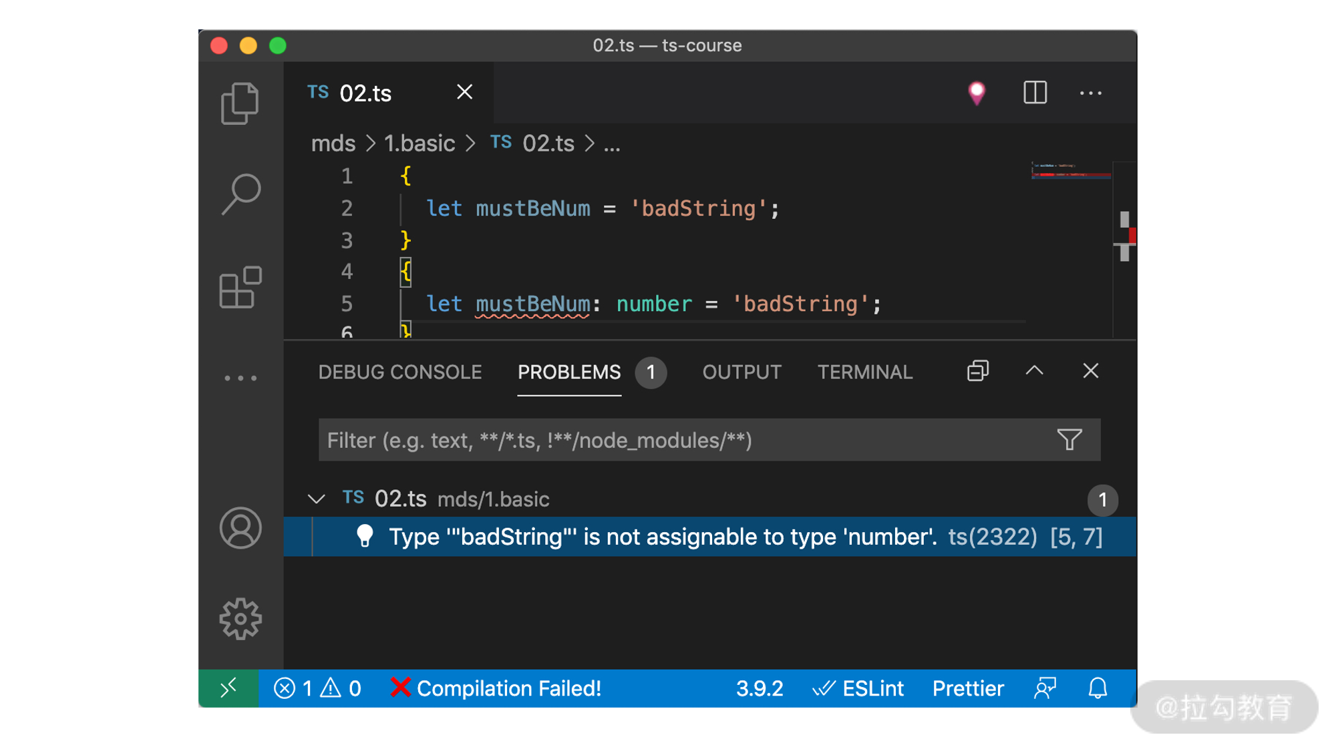The image size is (1336, 751).
Task: Open the Search view in activity bar
Action: 240,194
